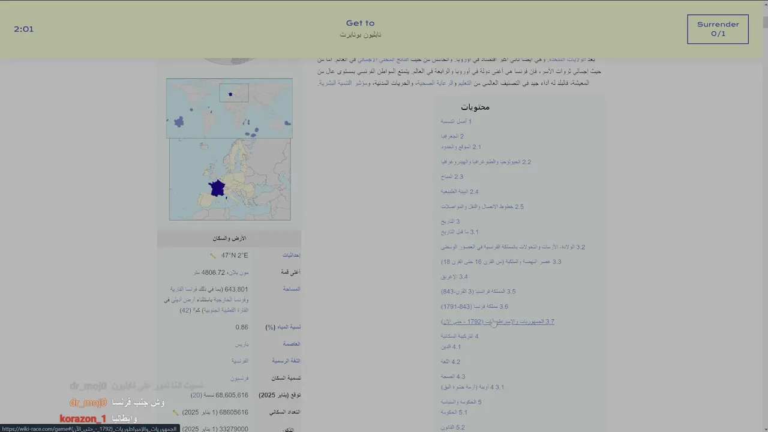Open contents entry 4.3.1 about the obesity crisis

472,388
